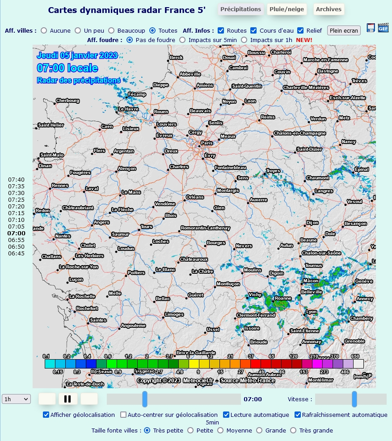Image resolution: width=392 pixels, height=441 pixels.
Task: Open the 1h duration dropdown
Action: (16, 399)
